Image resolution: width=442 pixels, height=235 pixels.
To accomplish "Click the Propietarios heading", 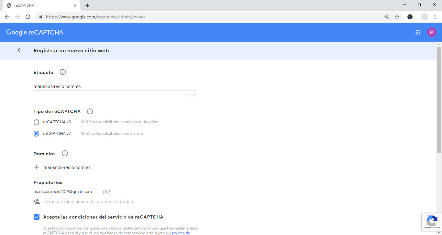I will click(x=48, y=182).
